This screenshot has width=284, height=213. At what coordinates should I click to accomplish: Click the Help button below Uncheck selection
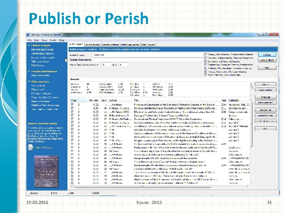pos(265,129)
